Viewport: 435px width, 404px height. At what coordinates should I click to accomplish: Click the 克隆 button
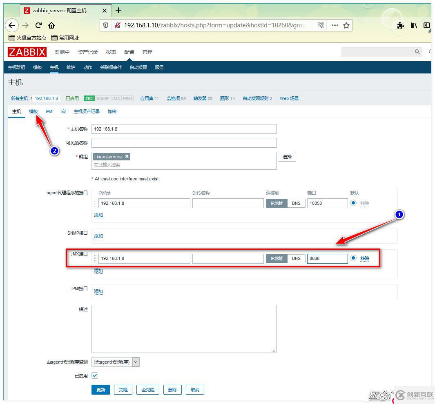123,390
